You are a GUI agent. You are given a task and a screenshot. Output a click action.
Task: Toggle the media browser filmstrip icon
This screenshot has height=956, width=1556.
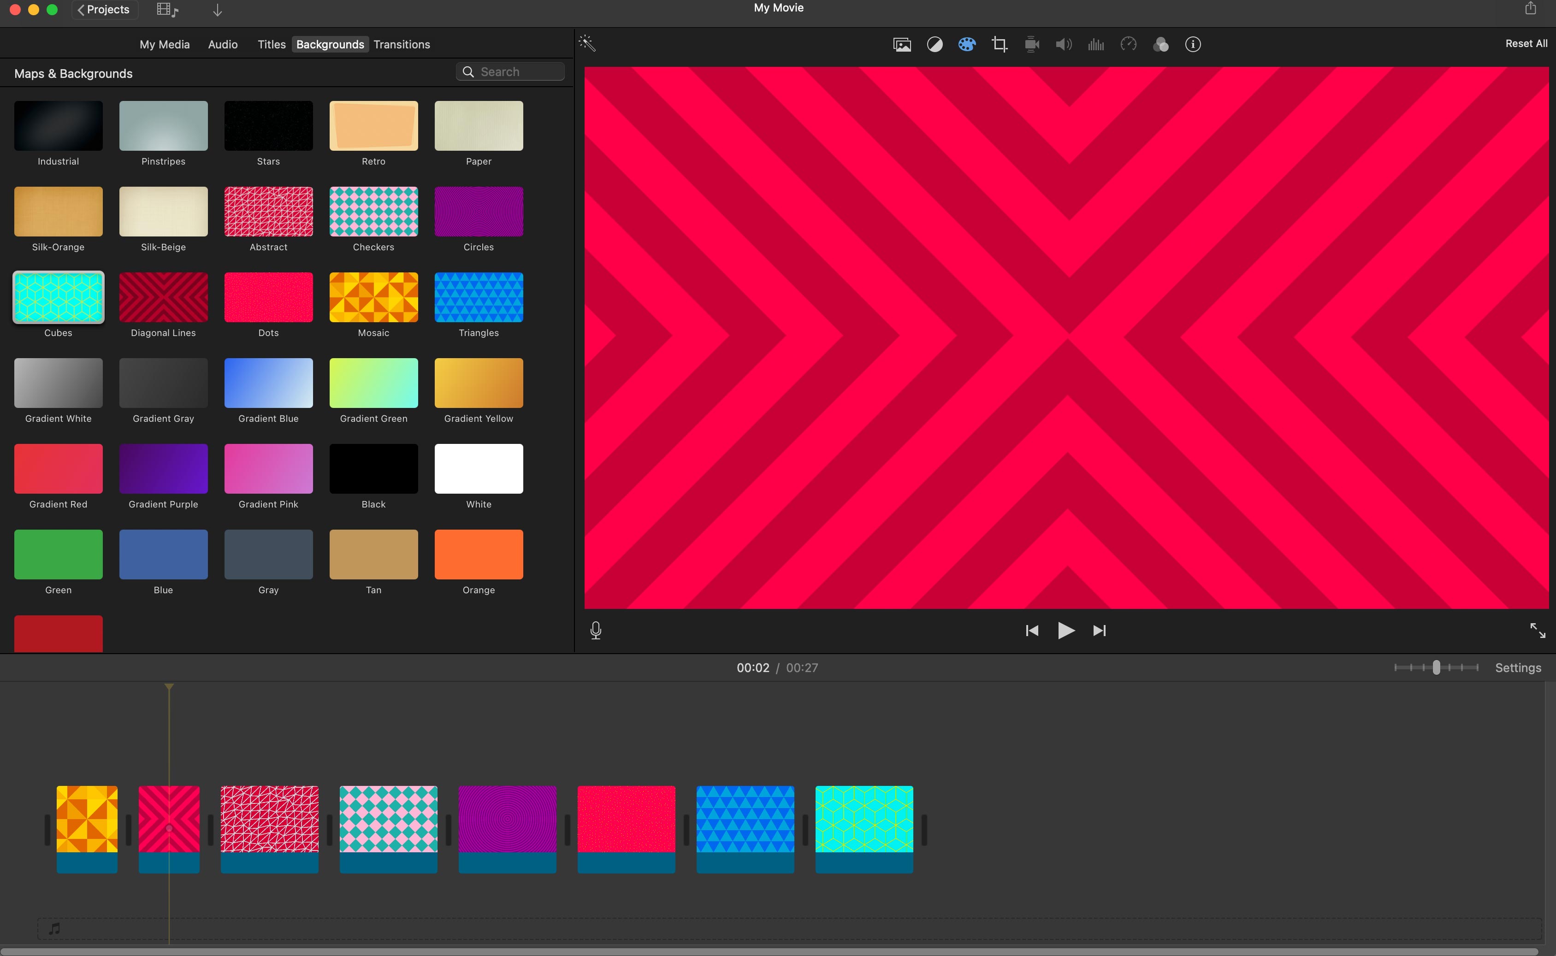167,10
